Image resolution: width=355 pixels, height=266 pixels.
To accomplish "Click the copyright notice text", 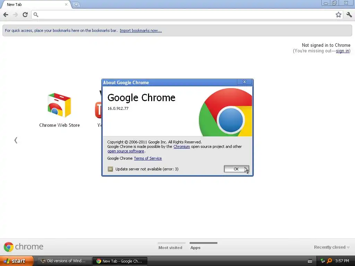I will point(154,142).
